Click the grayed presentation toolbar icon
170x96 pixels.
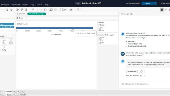coord(82,10)
